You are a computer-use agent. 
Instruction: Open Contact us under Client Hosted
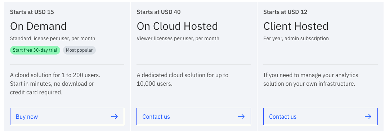pyautogui.click(x=321, y=117)
